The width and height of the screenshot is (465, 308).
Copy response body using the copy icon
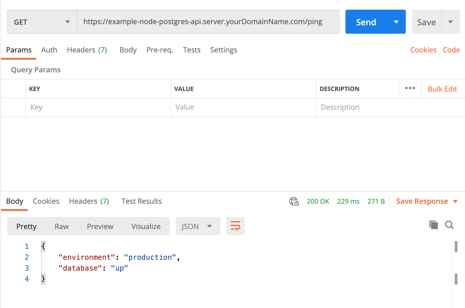(x=433, y=225)
